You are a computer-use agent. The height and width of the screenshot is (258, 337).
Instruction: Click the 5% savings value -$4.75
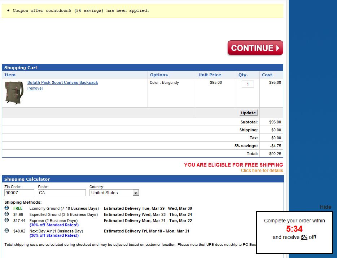[275, 146]
